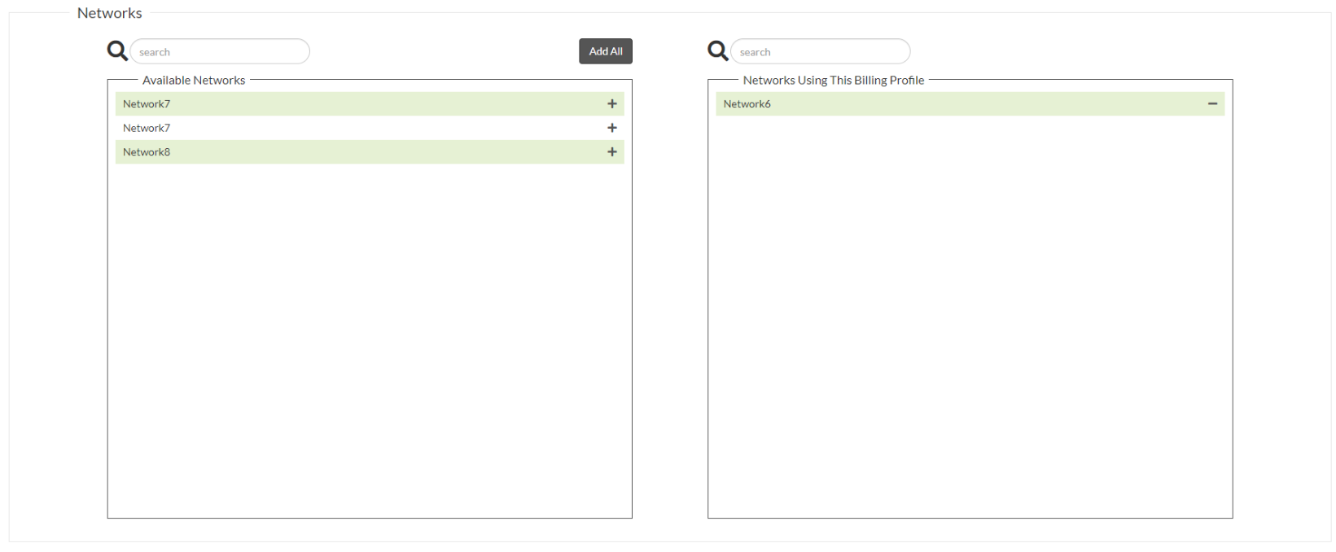Remove Network6 using the minus icon

(x=1212, y=104)
